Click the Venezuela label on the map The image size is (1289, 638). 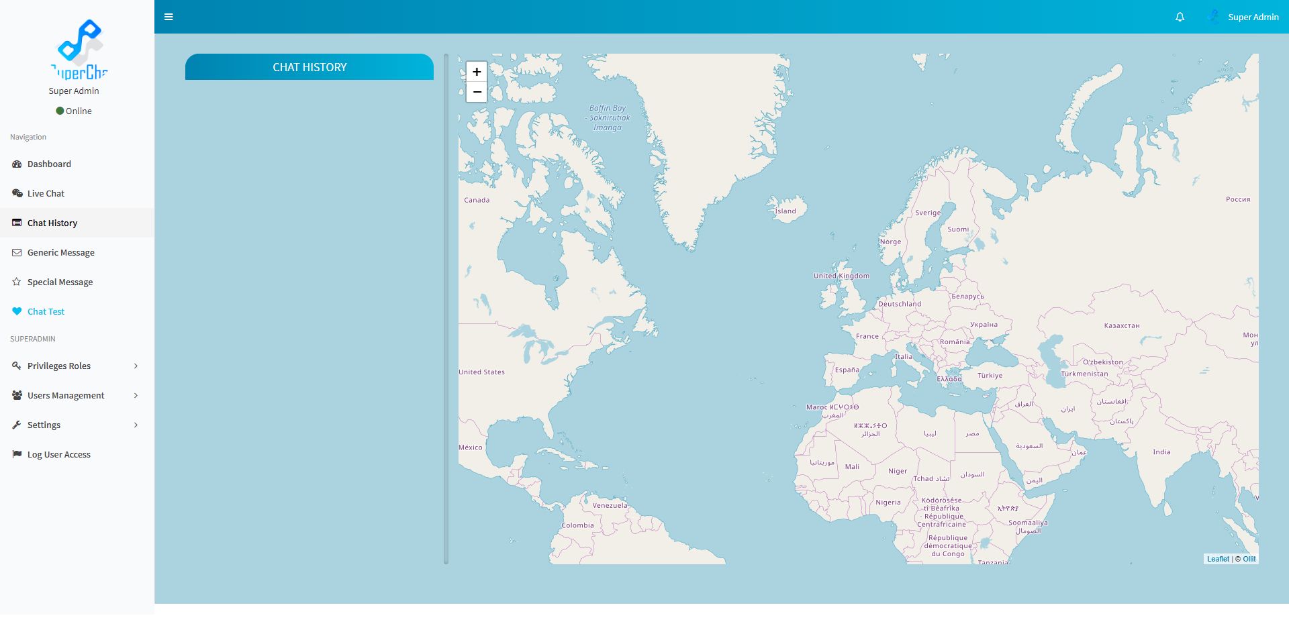(610, 505)
